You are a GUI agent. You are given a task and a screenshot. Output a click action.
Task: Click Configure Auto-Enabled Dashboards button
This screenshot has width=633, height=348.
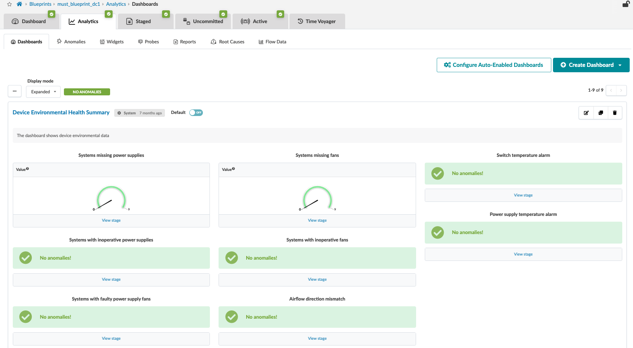tap(494, 65)
